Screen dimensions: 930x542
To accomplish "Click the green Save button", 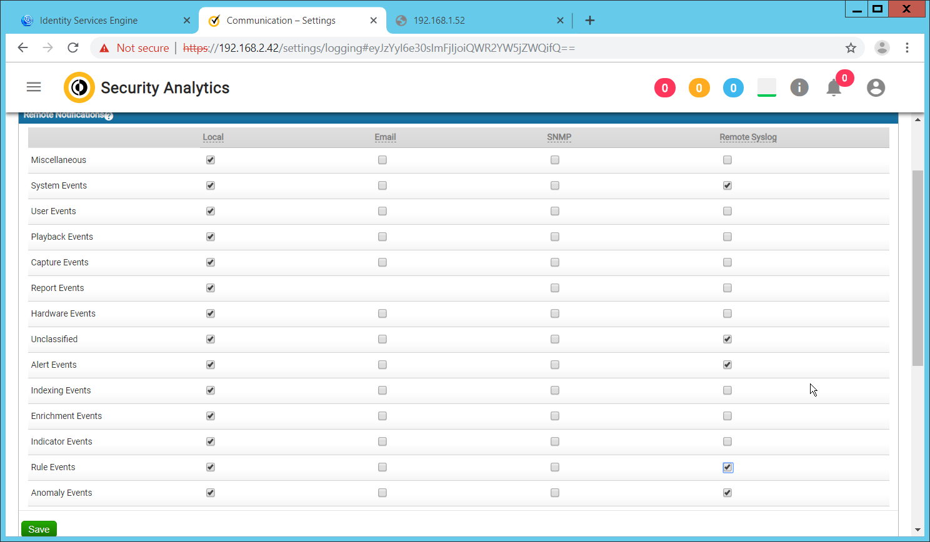I will pos(39,529).
